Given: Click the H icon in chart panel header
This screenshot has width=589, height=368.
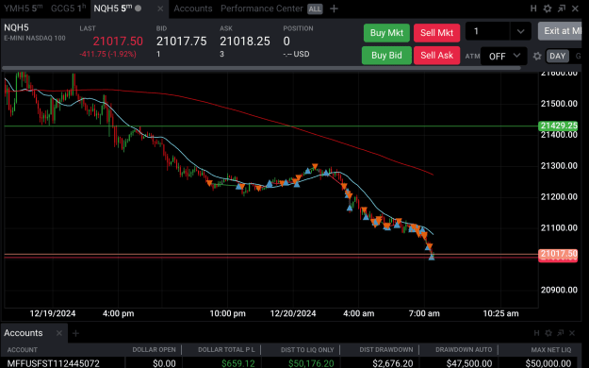Looking at the screenshot, I should click(533, 8).
